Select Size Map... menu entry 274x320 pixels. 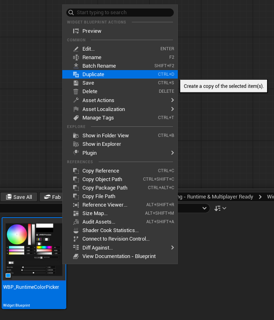click(x=120, y=213)
